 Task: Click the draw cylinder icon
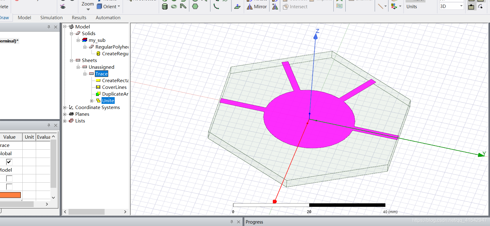[165, 6]
